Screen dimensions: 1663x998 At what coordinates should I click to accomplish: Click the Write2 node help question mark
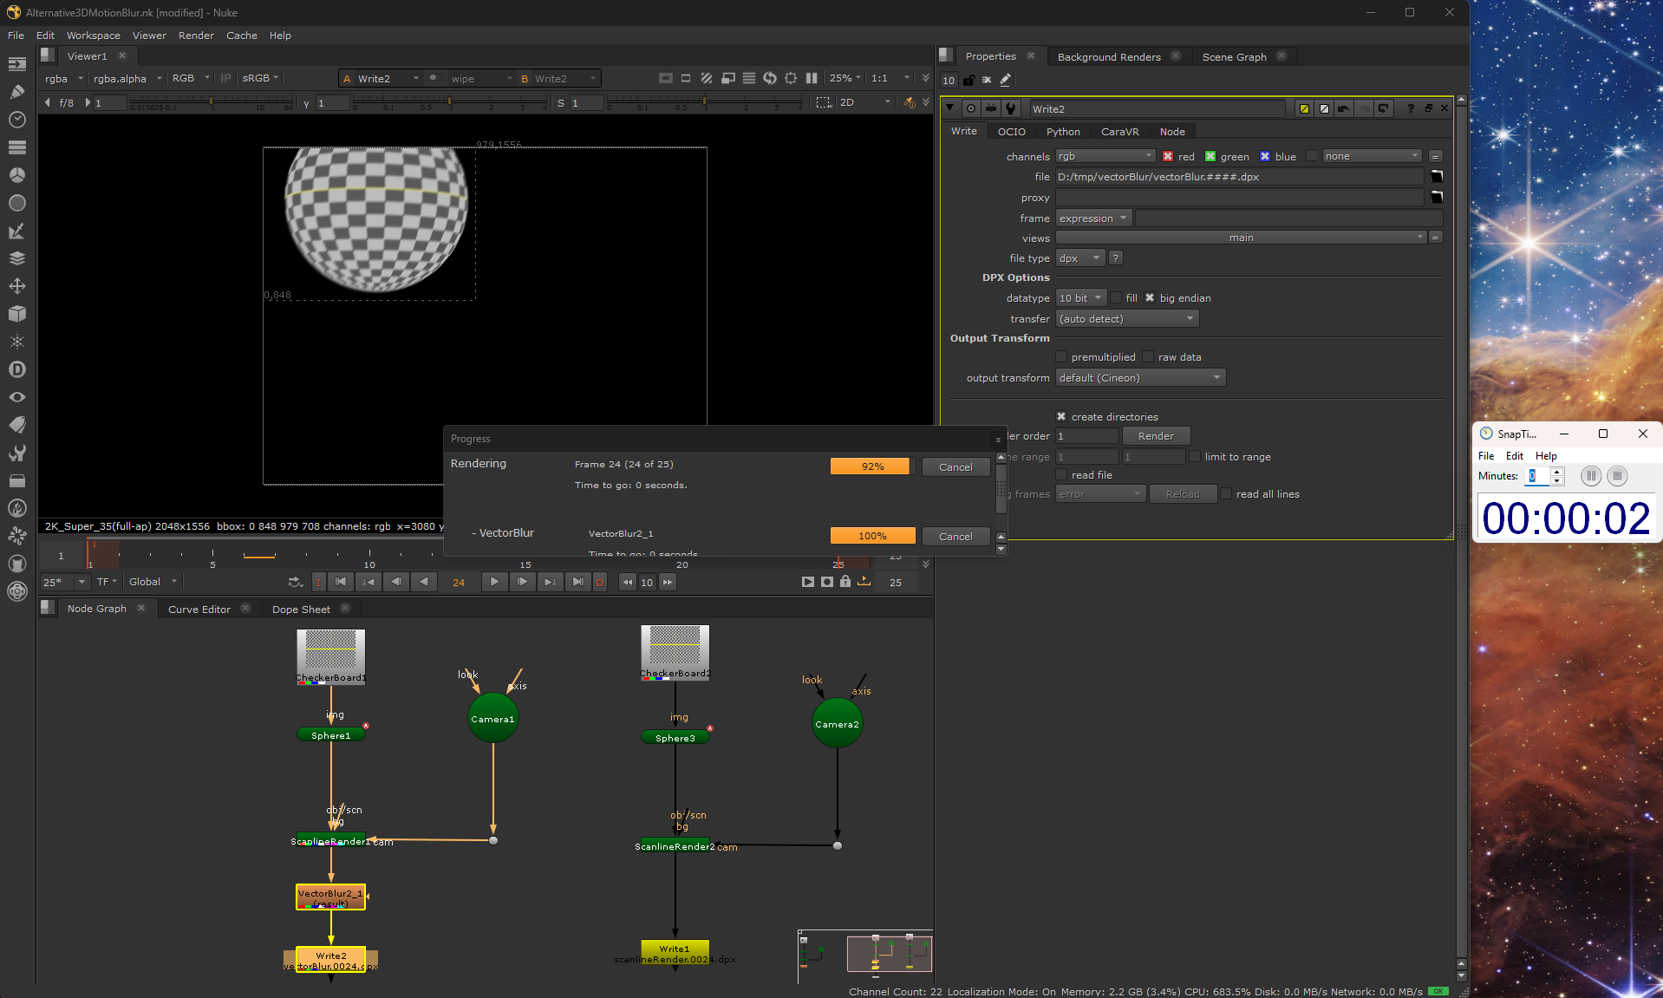point(1411,108)
